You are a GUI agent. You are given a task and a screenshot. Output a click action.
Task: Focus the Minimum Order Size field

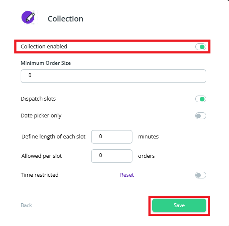[x=113, y=76]
